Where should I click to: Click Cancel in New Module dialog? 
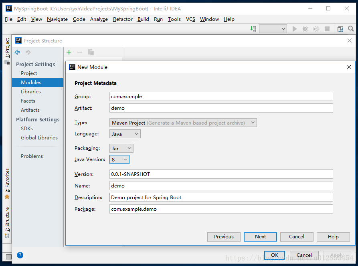tap(297, 237)
